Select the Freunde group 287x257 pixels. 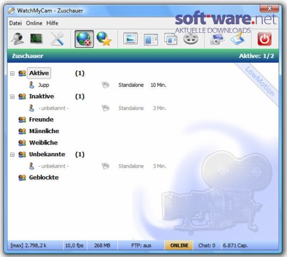click(x=41, y=120)
